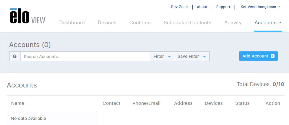
Task: Open the Support link
Action: (x=223, y=7)
